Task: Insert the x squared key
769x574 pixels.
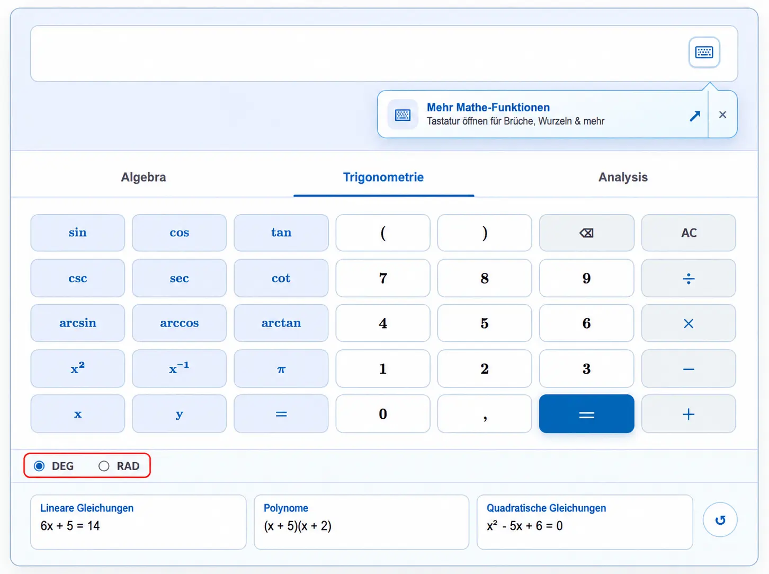Action: 78,369
